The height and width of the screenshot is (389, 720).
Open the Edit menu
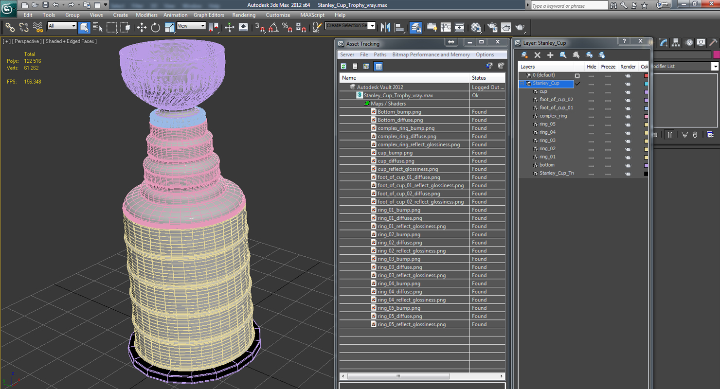[28, 15]
